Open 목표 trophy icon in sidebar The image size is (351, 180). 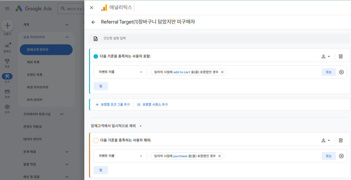point(7,61)
